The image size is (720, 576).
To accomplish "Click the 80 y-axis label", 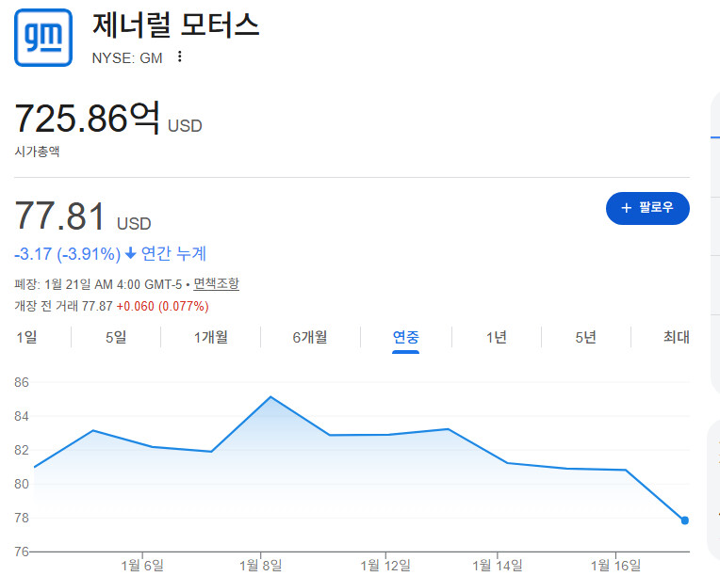I will click(x=22, y=484).
